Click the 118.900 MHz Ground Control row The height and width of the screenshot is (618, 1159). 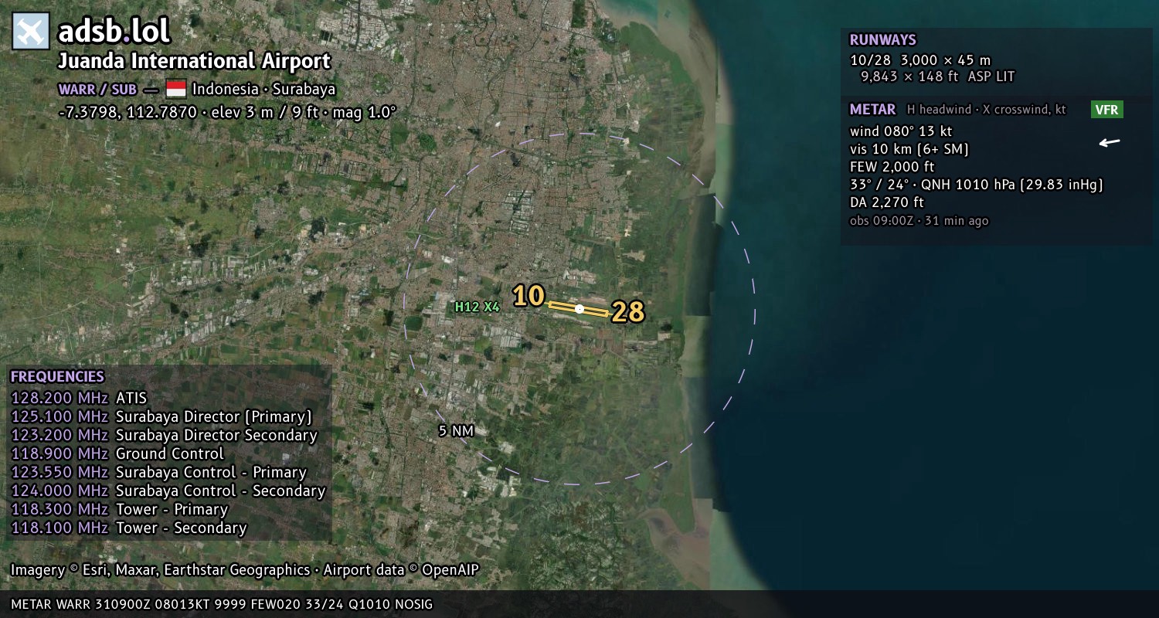[x=117, y=454]
